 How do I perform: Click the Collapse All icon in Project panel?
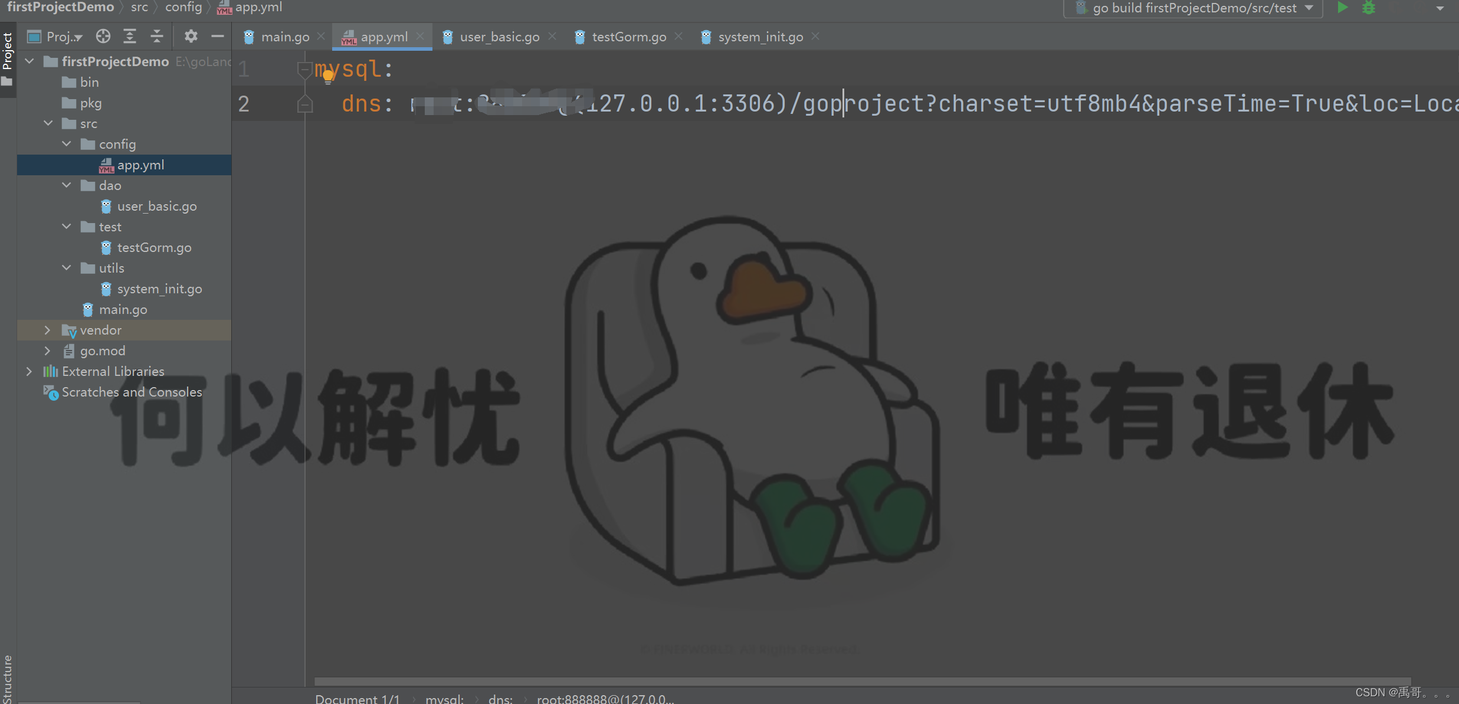pyautogui.click(x=156, y=37)
